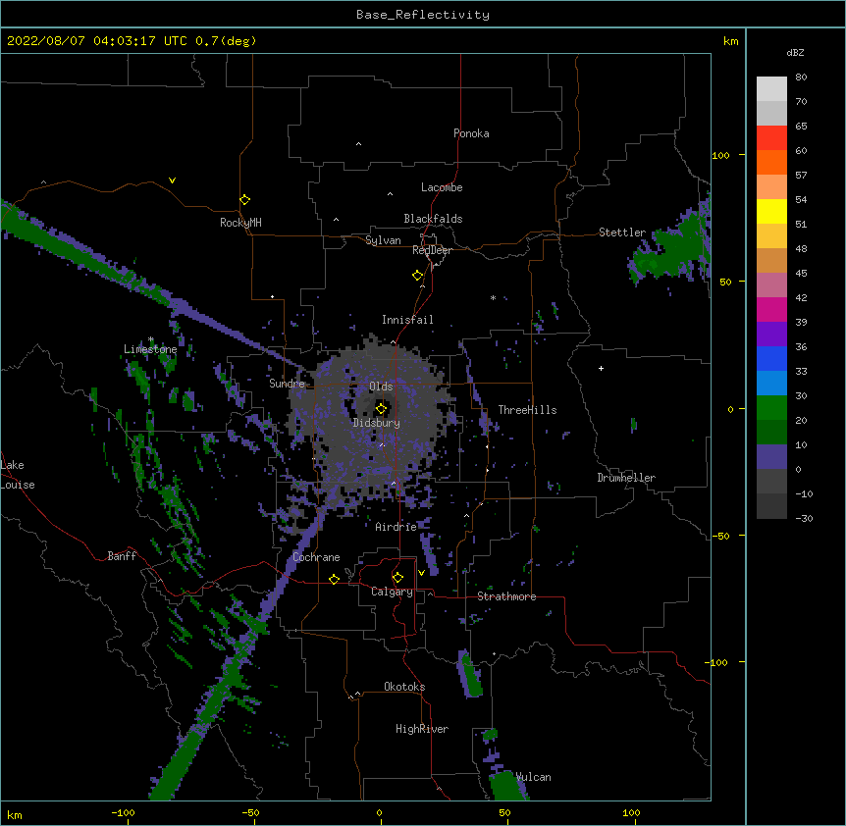Screen dimensions: 846x826
Task: Click the Ponoka city label
Action: coord(471,133)
